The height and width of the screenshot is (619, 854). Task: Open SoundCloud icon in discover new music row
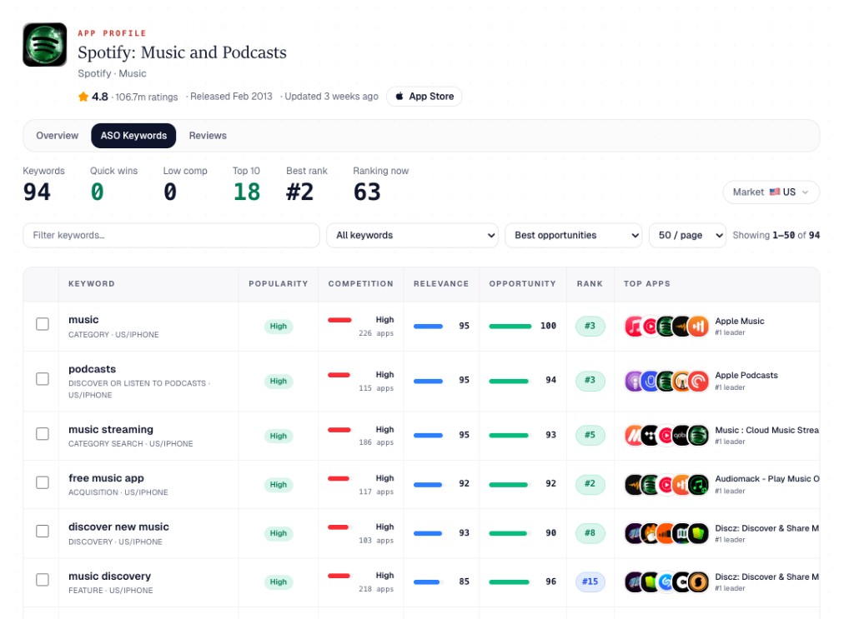coord(666,533)
